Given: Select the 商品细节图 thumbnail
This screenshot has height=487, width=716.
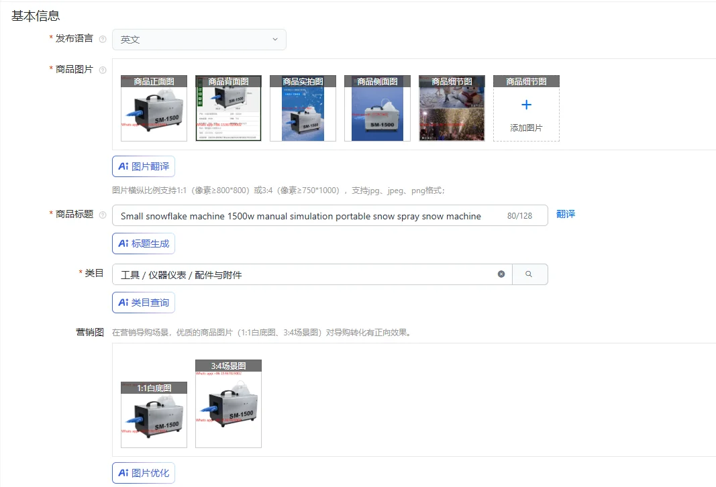Looking at the screenshot, I should point(452,108).
